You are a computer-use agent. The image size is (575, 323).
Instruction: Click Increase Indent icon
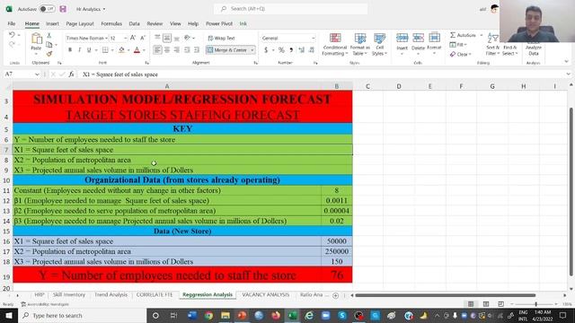[x=197, y=50]
